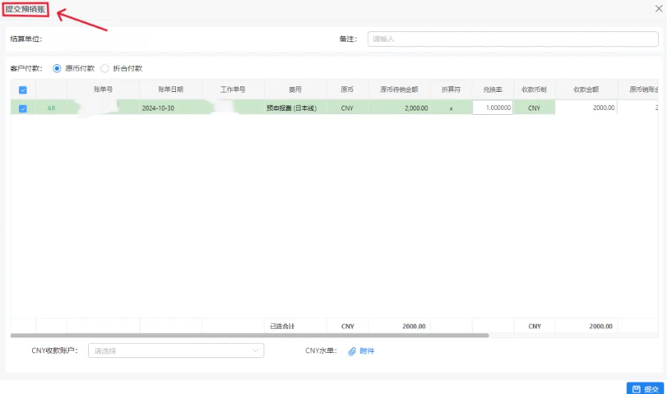Click the 原币待销金额 column header
667x394 pixels.
pos(399,89)
